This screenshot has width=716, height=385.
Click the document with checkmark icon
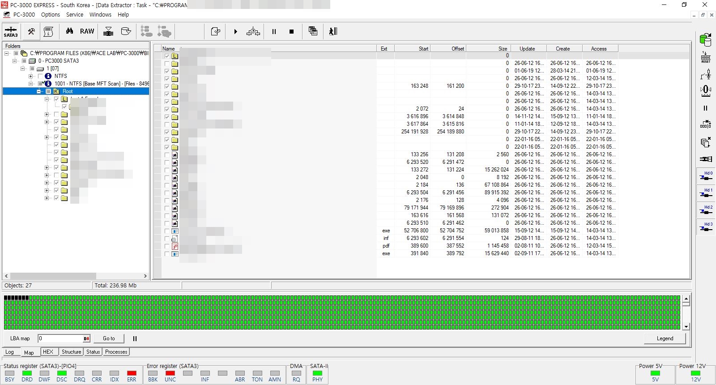click(215, 31)
